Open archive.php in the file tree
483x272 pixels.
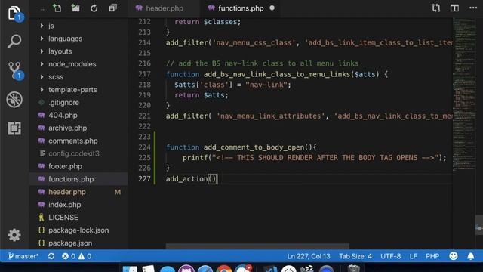pos(67,128)
